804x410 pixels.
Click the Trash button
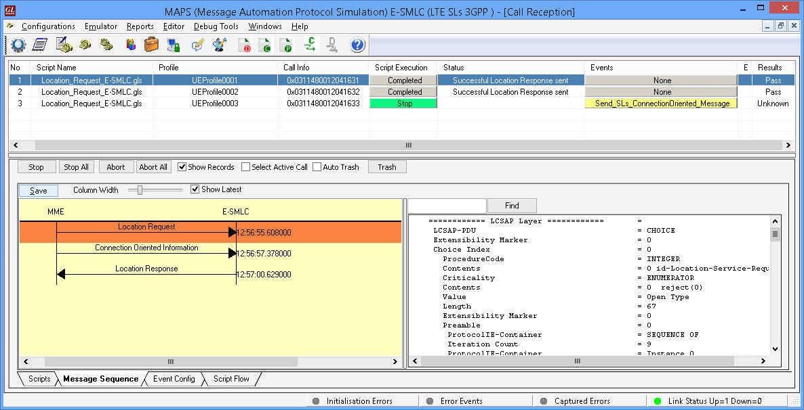tap(387, 167)
